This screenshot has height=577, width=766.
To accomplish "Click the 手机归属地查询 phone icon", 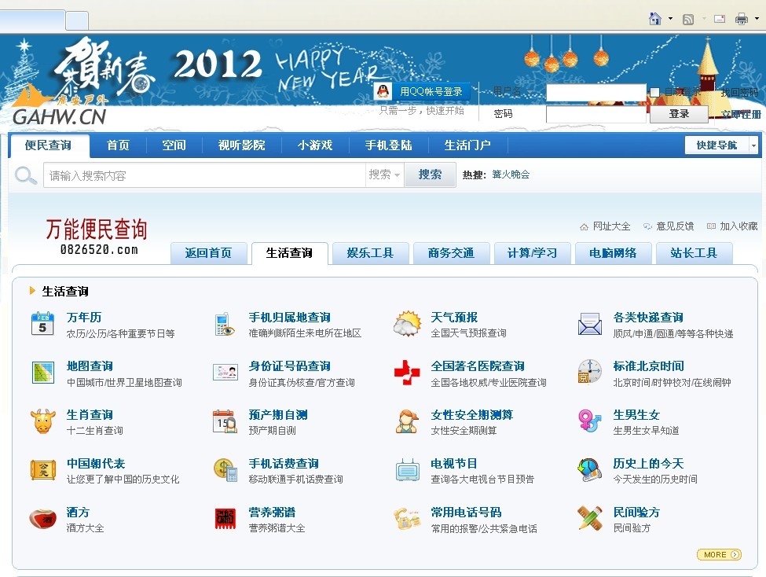I will (x=225, y=324).
